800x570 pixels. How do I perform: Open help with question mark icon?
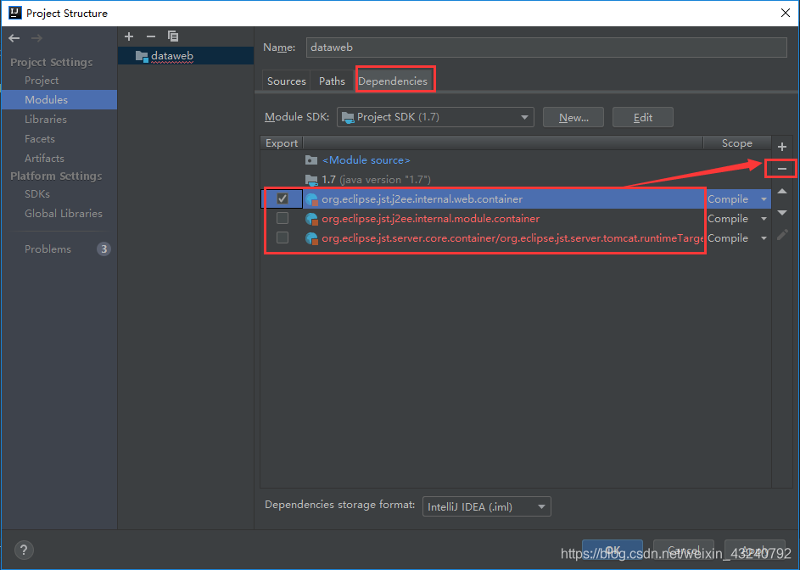pyautogui.click(x=24, y=550)
